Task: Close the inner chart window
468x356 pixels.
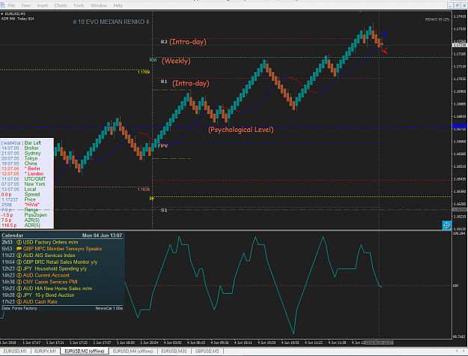Action: tap(464, 5)
